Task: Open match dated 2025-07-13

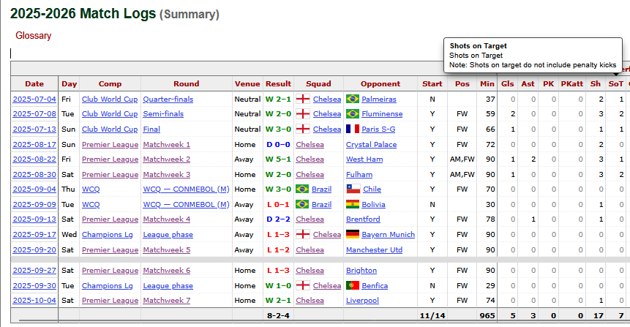Action: point(34,129)
